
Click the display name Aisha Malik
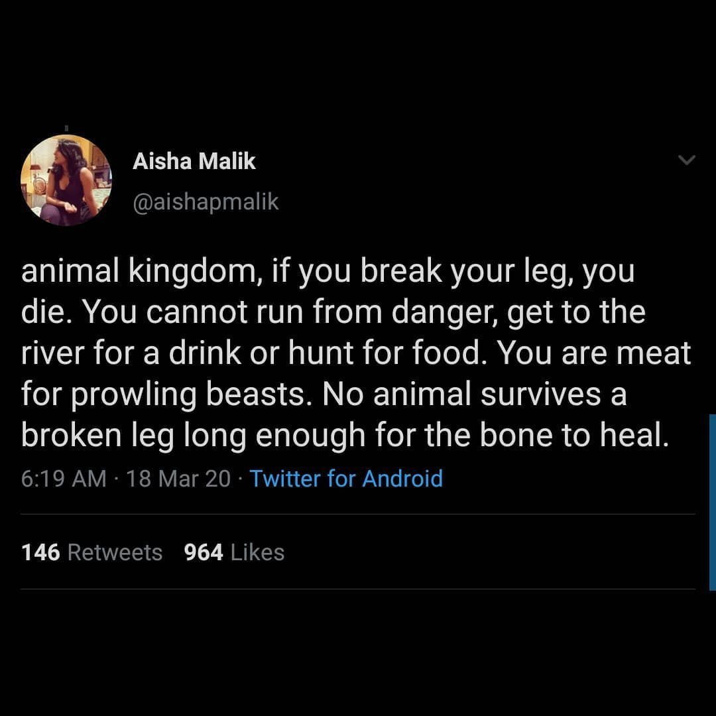[x=194, y=161]
